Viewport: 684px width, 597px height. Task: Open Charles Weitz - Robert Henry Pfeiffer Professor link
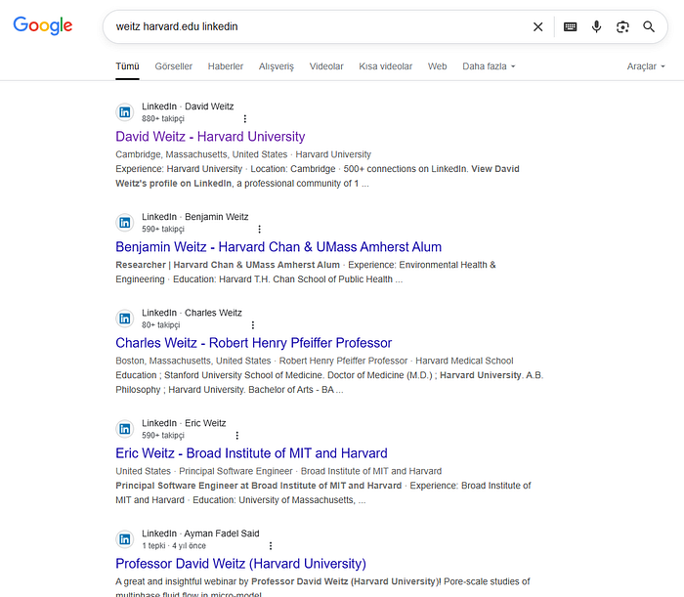(253, 343)
